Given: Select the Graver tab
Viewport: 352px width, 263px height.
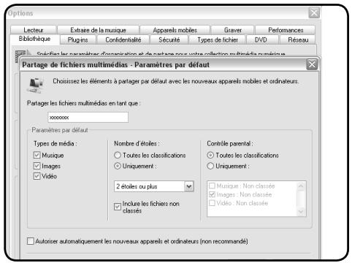Looking at the screenshot, I should (x=233, y=30).
